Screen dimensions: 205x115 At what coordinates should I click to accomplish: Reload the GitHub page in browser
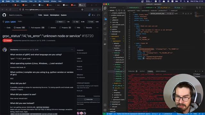10,10
